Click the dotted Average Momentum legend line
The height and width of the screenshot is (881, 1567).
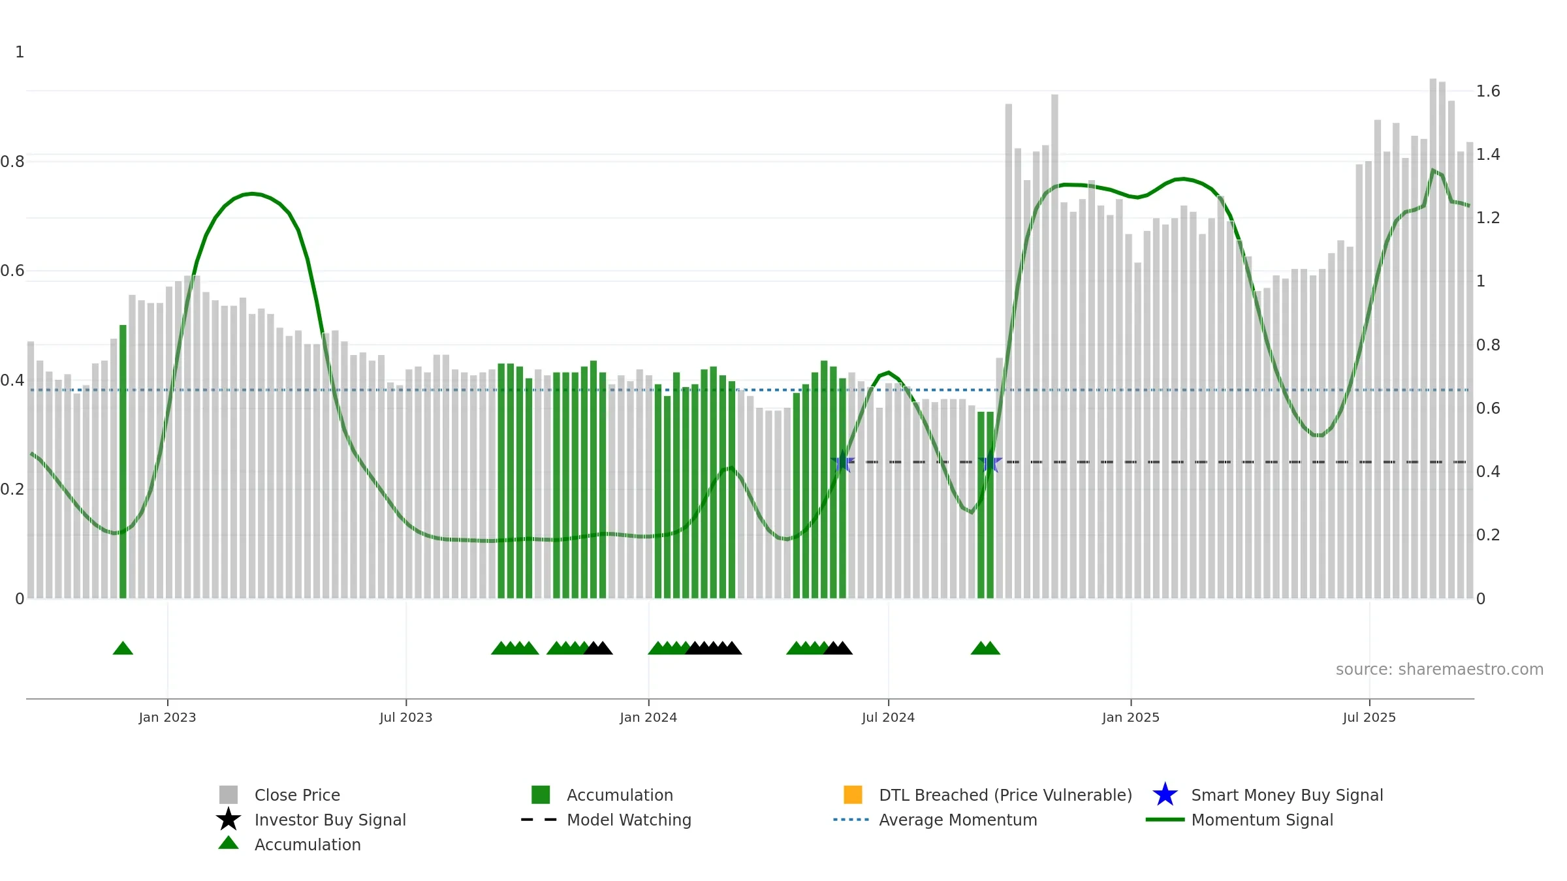click(x=851, y=819)
